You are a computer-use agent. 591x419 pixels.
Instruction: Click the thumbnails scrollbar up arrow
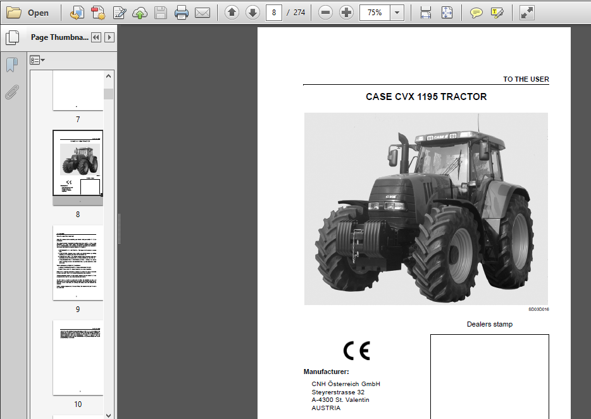point(109,76)
